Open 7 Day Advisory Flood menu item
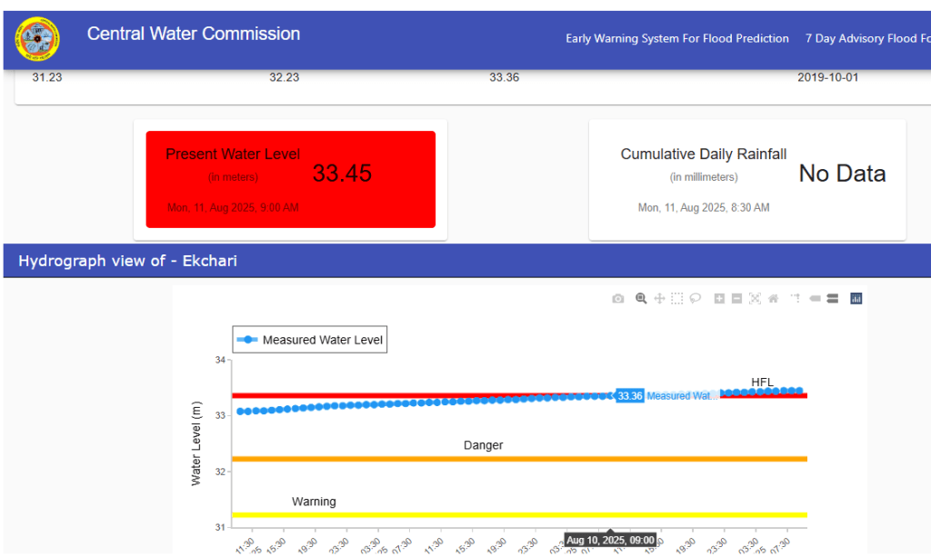Image resolution: width=931 pixels, height=557 pixels. 867,39
